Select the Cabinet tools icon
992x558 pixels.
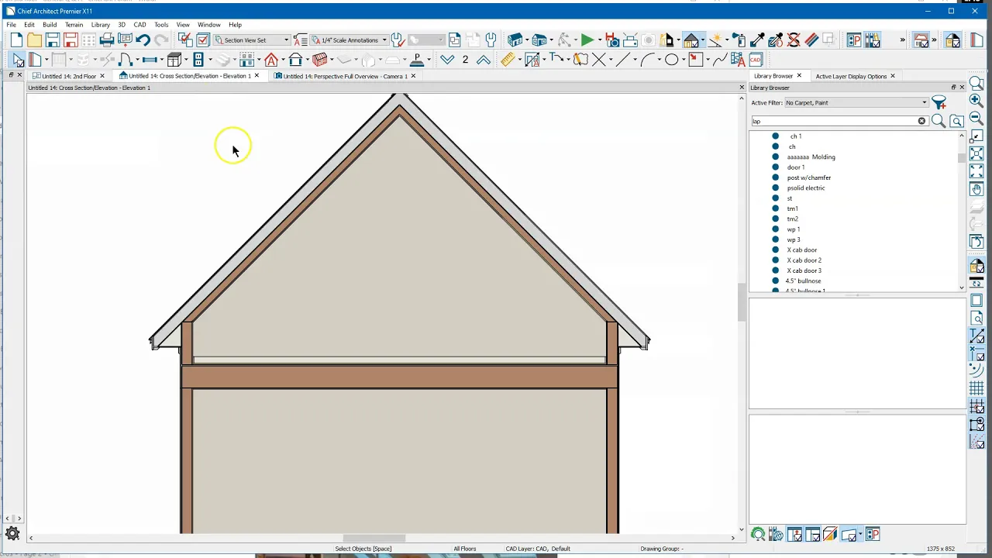click(174, 60)
